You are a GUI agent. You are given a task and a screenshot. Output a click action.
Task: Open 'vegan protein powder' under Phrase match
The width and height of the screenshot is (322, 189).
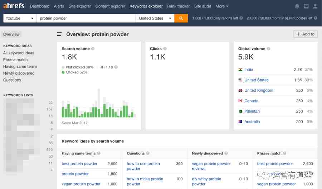coord(277,184)
